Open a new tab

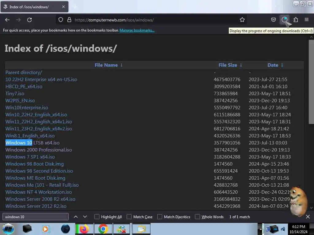click(75, 7)
